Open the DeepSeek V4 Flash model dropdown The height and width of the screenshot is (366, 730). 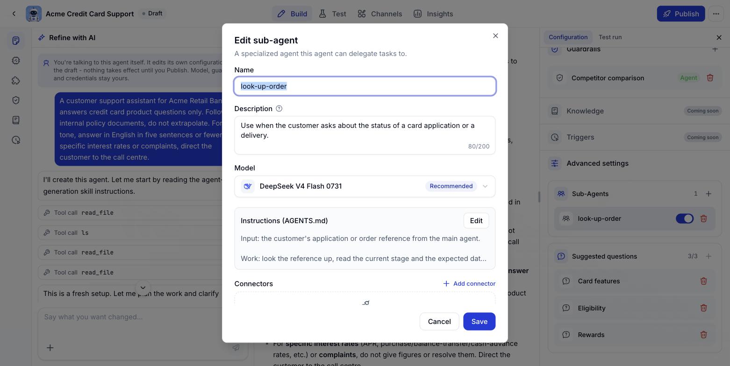pos(365,186)
